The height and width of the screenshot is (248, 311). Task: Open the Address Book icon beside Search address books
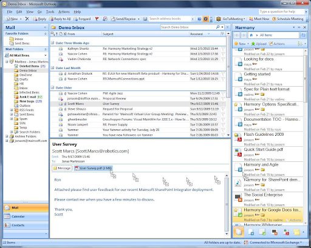[x=145, y=19]
